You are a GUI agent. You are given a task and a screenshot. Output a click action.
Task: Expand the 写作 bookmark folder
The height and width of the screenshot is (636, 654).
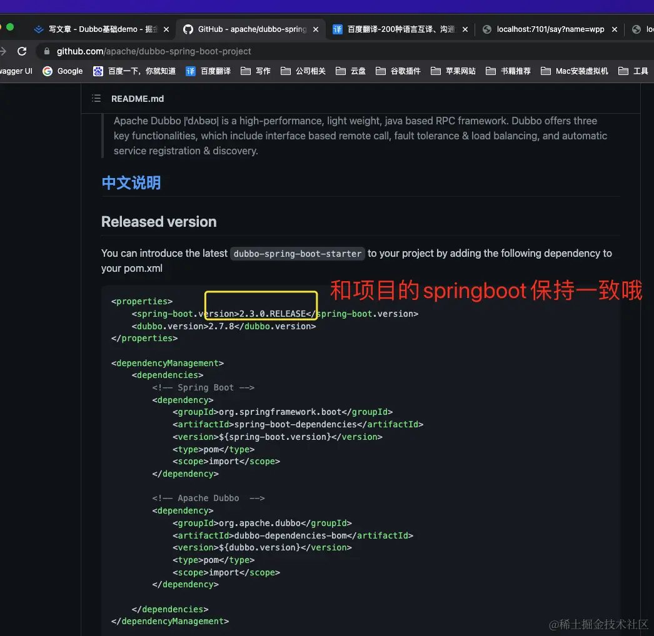256,71
